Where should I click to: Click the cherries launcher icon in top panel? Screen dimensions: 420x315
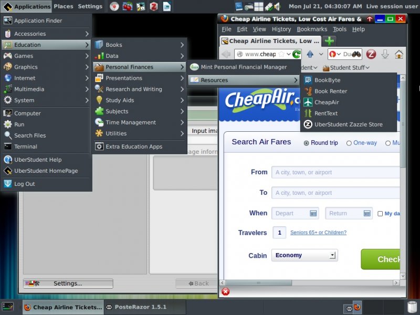[127, 6]
